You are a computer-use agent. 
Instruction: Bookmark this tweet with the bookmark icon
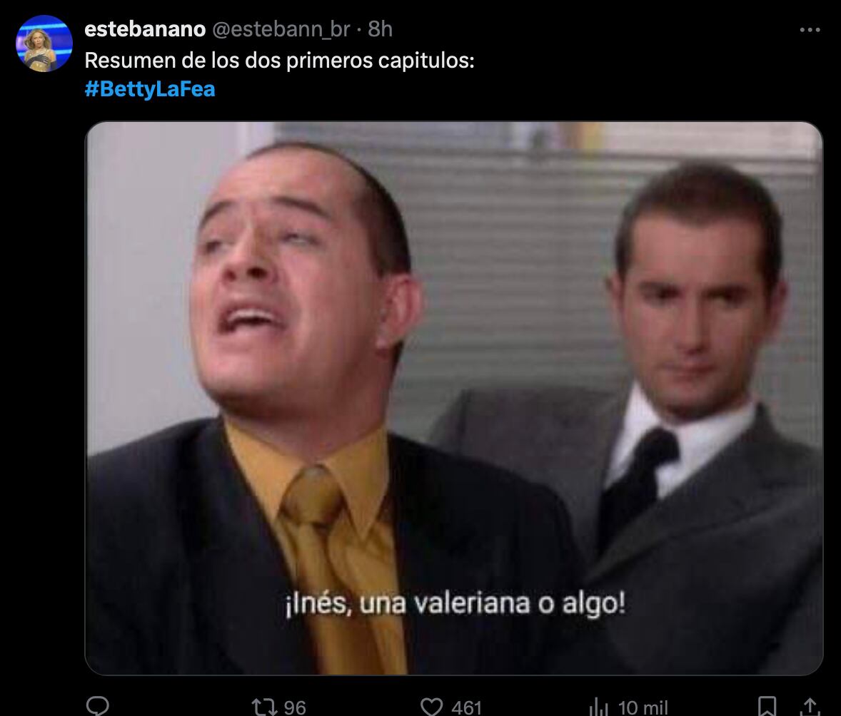tap(767, 706)
